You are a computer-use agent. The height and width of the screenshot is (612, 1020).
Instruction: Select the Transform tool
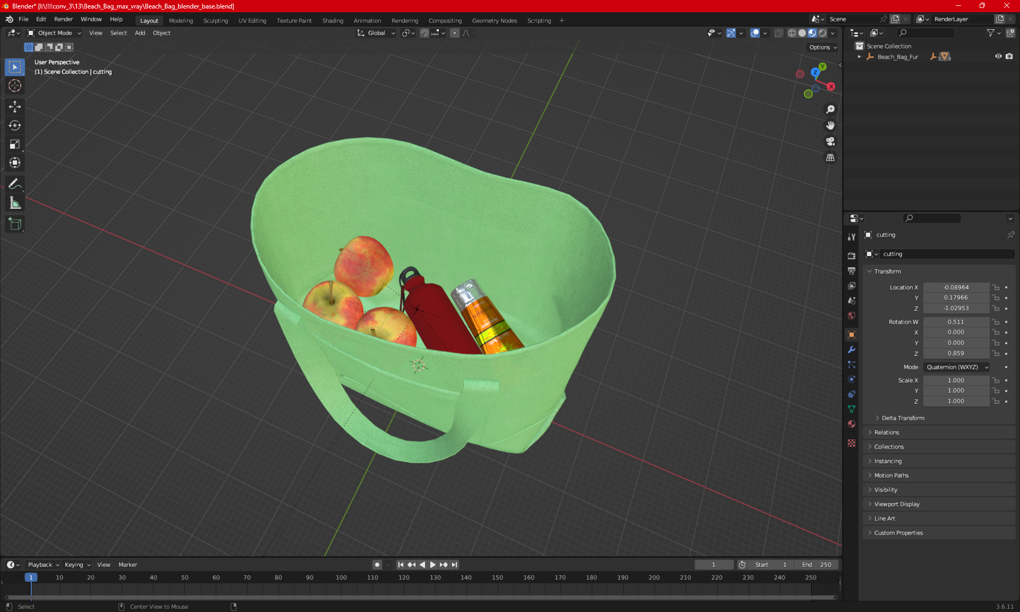click(x=15, y=163)
